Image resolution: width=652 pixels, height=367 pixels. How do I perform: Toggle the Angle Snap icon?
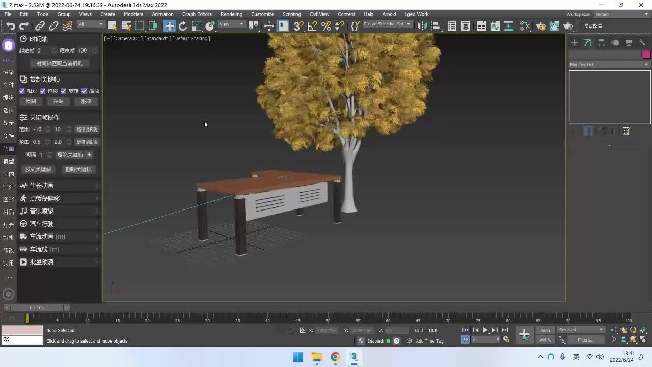click(x=312, y=26)
